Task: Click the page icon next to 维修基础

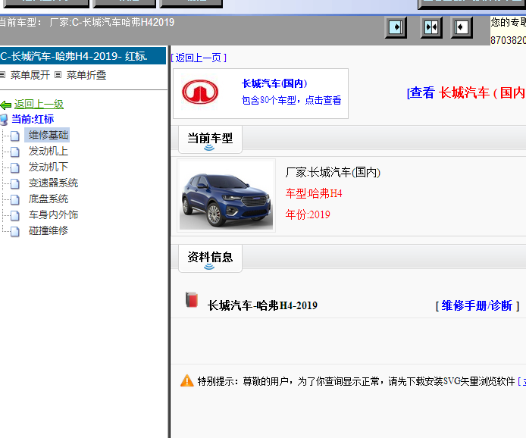Action: click(14, 136)
